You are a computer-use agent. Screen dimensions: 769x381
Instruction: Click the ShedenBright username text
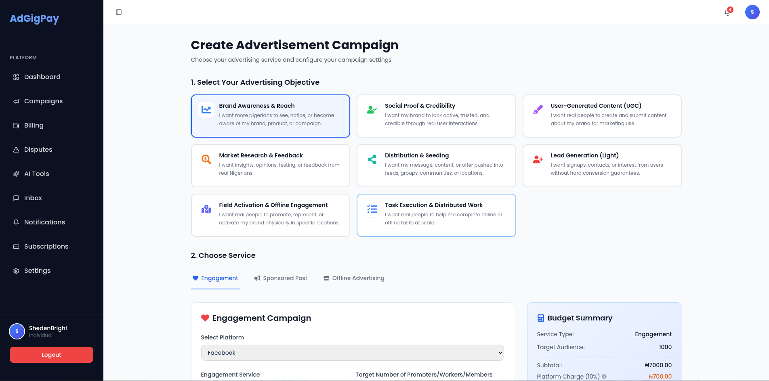coord(48,328)
